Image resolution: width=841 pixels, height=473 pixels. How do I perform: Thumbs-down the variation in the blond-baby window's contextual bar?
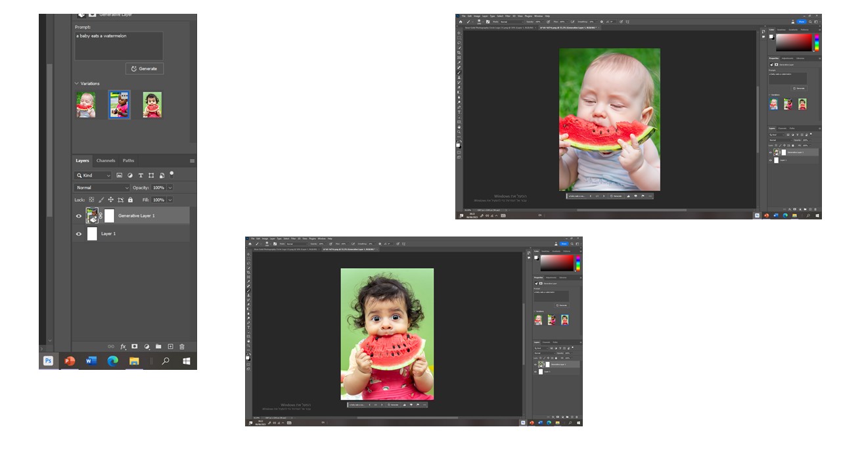tap(635, 196)
